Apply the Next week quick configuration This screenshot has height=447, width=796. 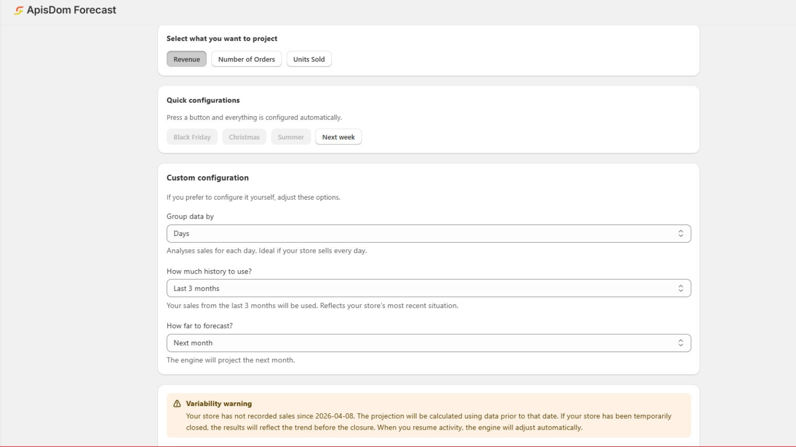click(338, 137)
